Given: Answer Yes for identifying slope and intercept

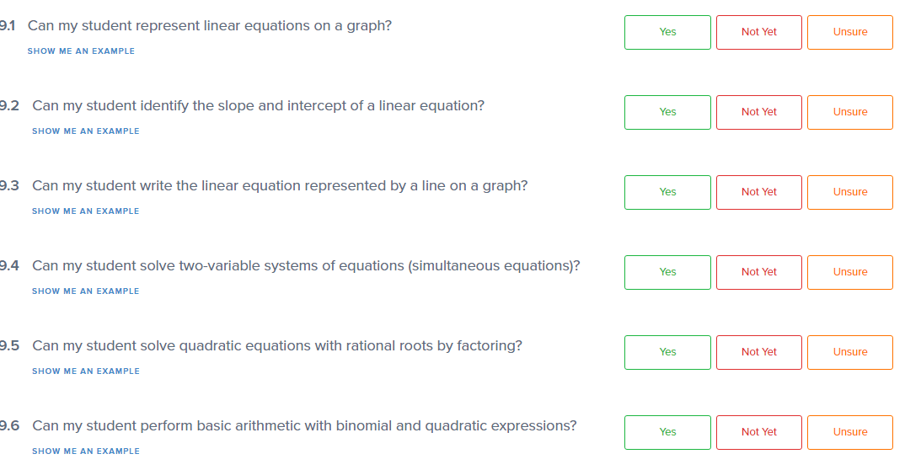Looking at the screenshot, I should pos(667,112).
